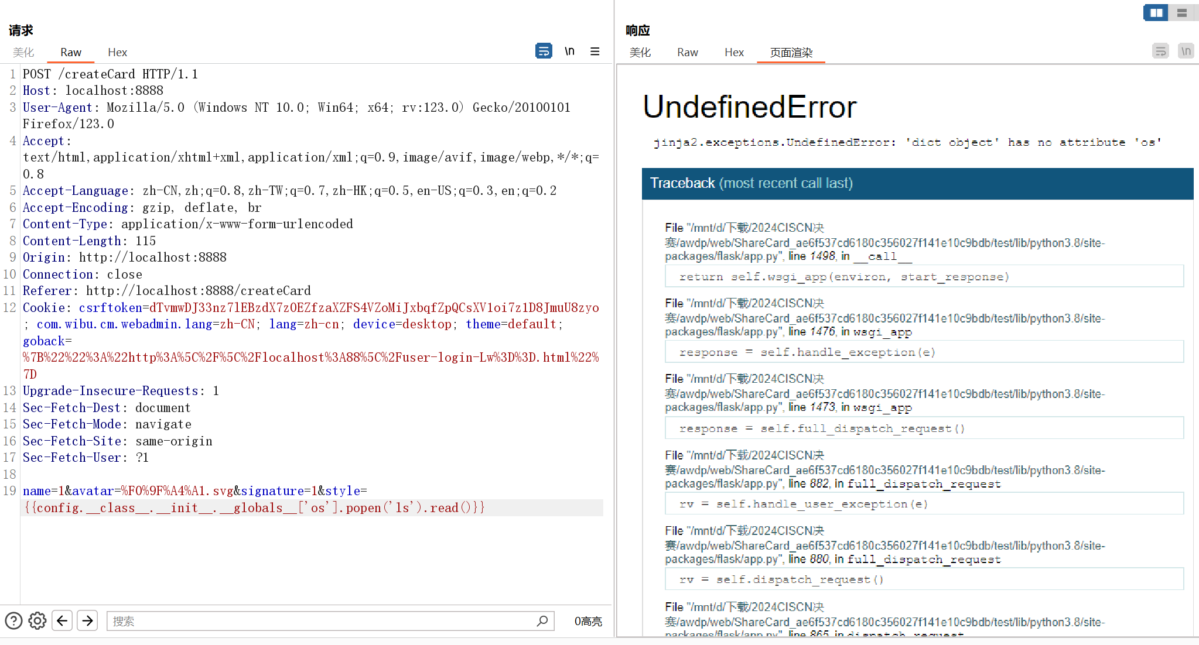Click the User-Agent header line
1199x645 pixels.
tap(296, 116)
